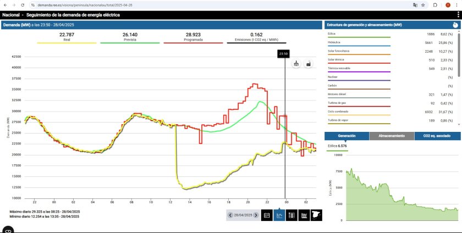Click the Demanda (MW) panel header

click(162, 25)
